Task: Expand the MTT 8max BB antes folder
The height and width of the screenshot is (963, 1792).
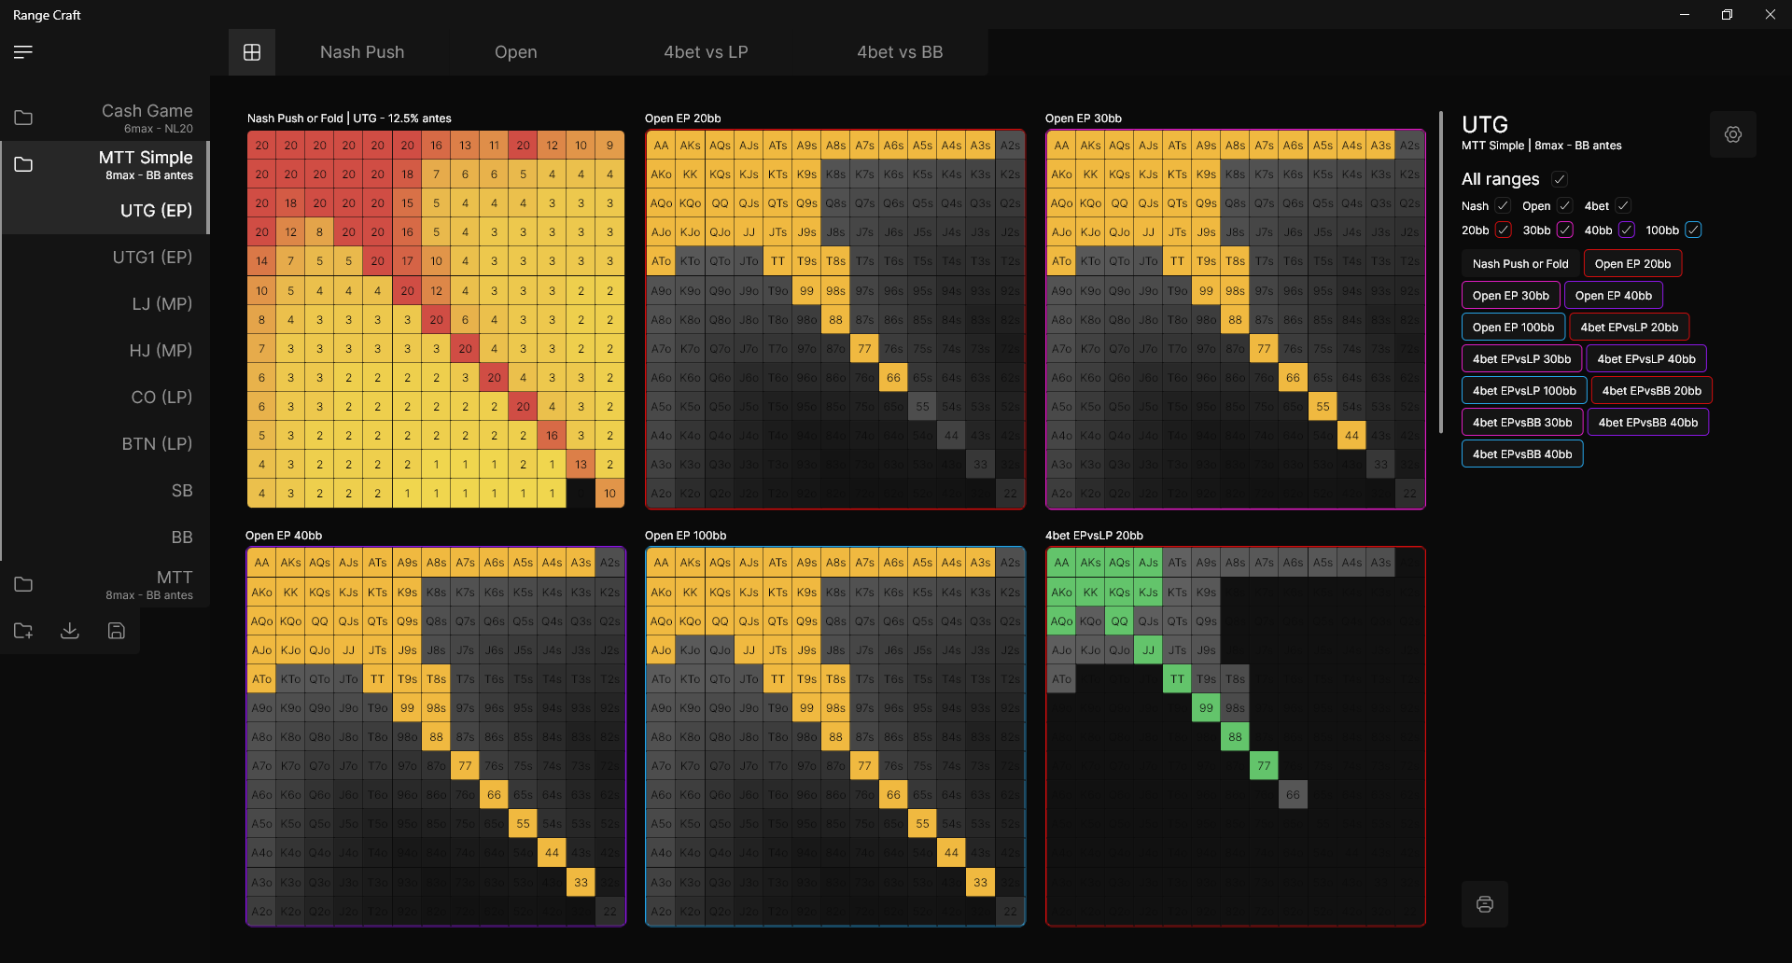Action: (x=149, y=584)
